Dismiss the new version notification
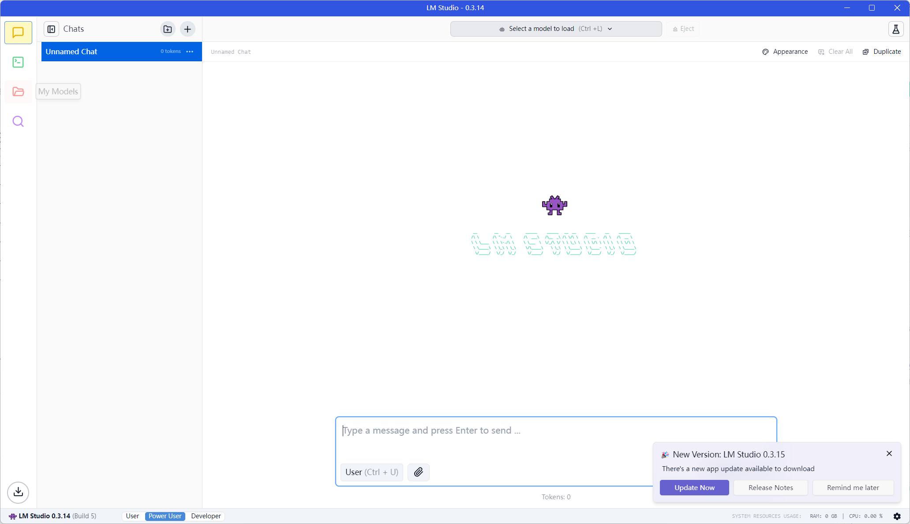This screenshot has width=910, height=524. [x=889, y=453]
